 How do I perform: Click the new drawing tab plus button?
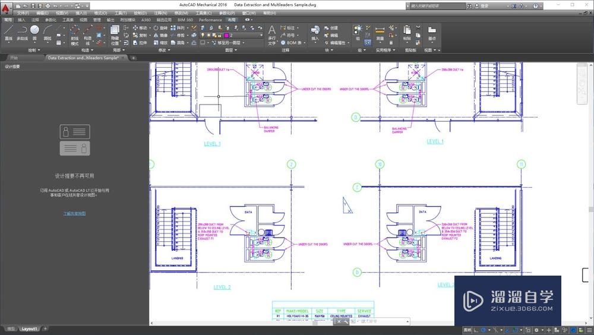click(x=133, y=58)
